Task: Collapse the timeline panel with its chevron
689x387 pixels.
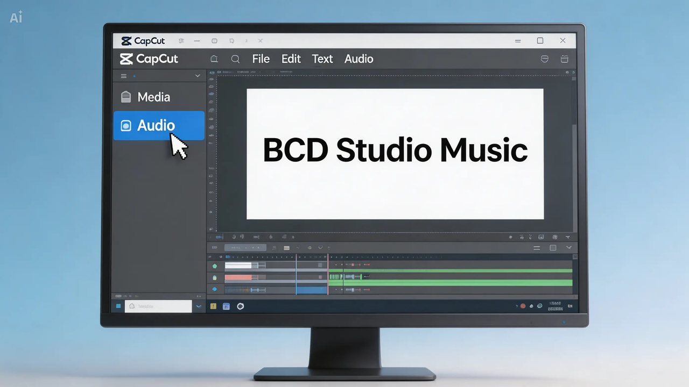Action: click(x=569, y=248)
